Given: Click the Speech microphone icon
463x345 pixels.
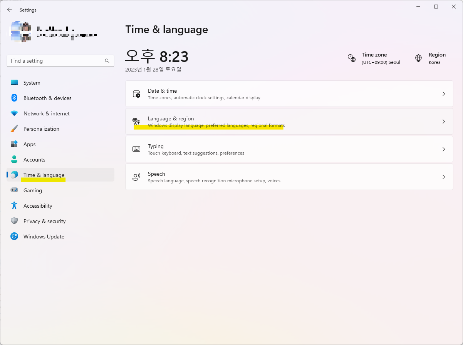Looking at the screenshot, I should click(136, 177).
